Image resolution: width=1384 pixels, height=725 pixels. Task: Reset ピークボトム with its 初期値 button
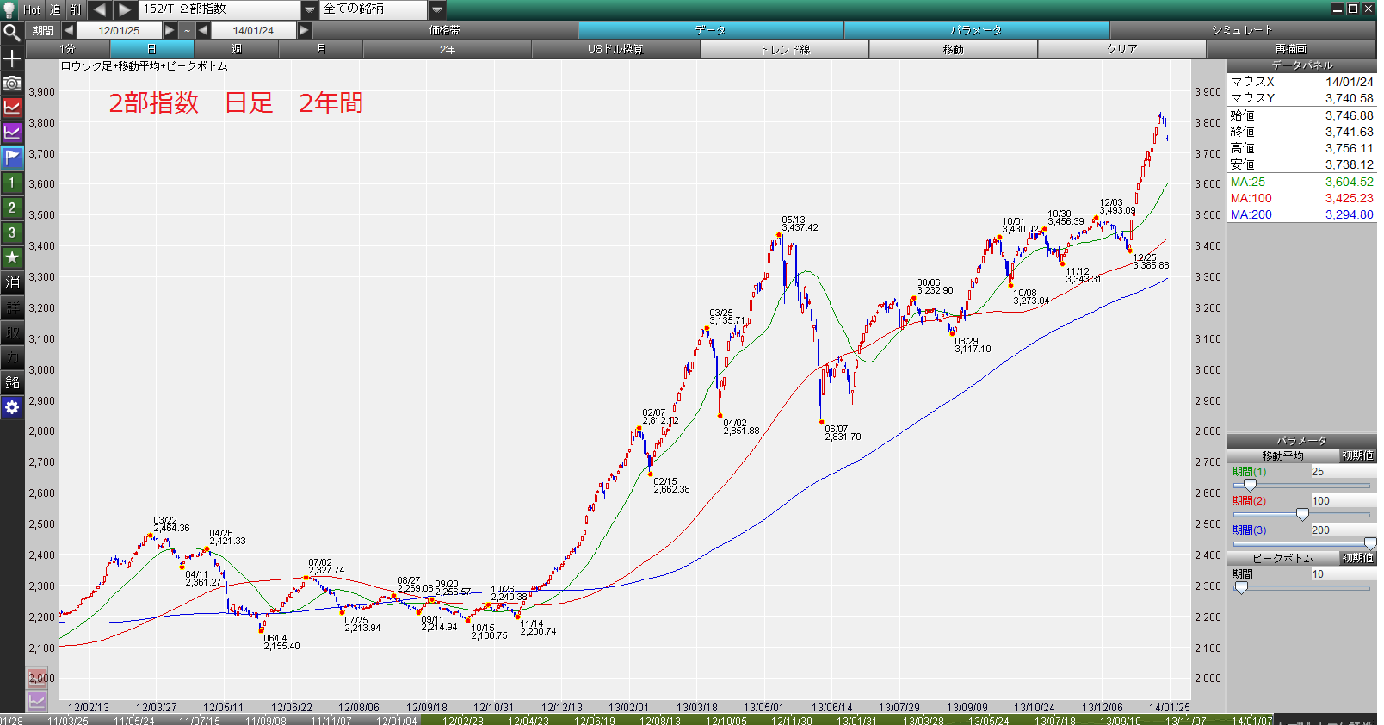coord(1357,558)
